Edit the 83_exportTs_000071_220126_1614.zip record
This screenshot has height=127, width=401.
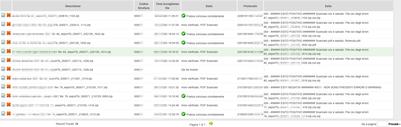pyautogui.click(x=3, y=51)
